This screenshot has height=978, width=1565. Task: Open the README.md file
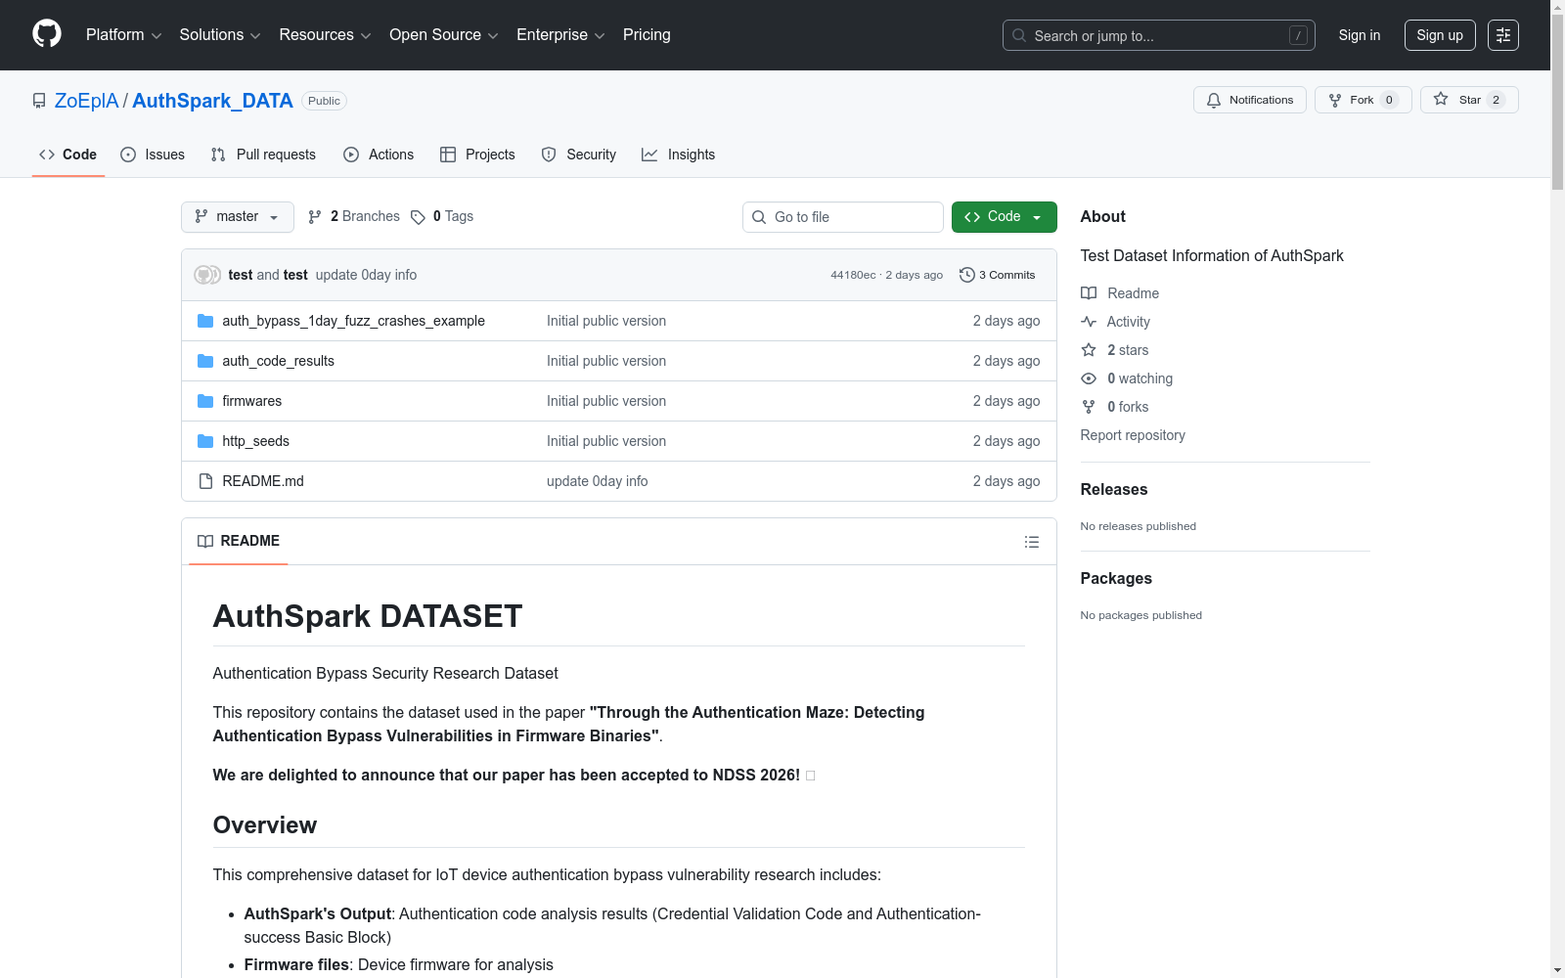tap(262, 481)
